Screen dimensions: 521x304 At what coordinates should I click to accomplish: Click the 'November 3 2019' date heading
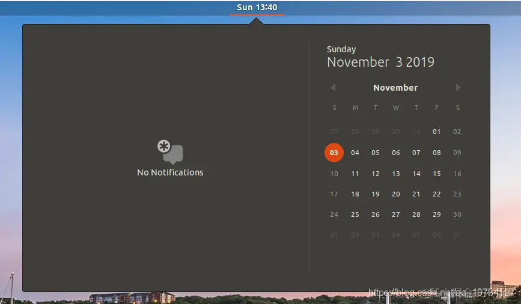tap(380, 62)
